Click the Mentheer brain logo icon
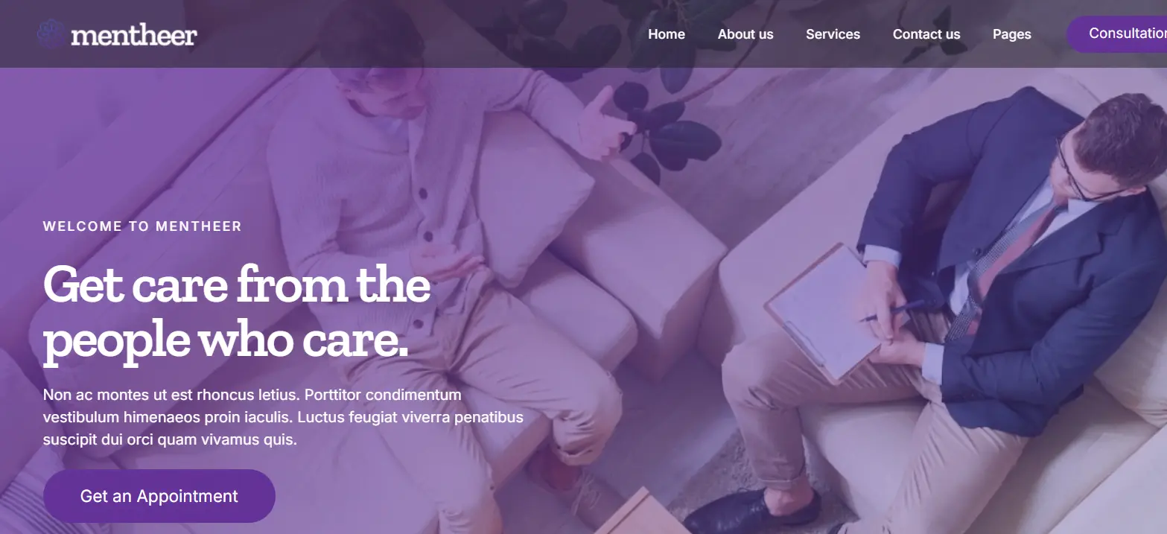1167x534 pixels. click(x=51, y=34)
